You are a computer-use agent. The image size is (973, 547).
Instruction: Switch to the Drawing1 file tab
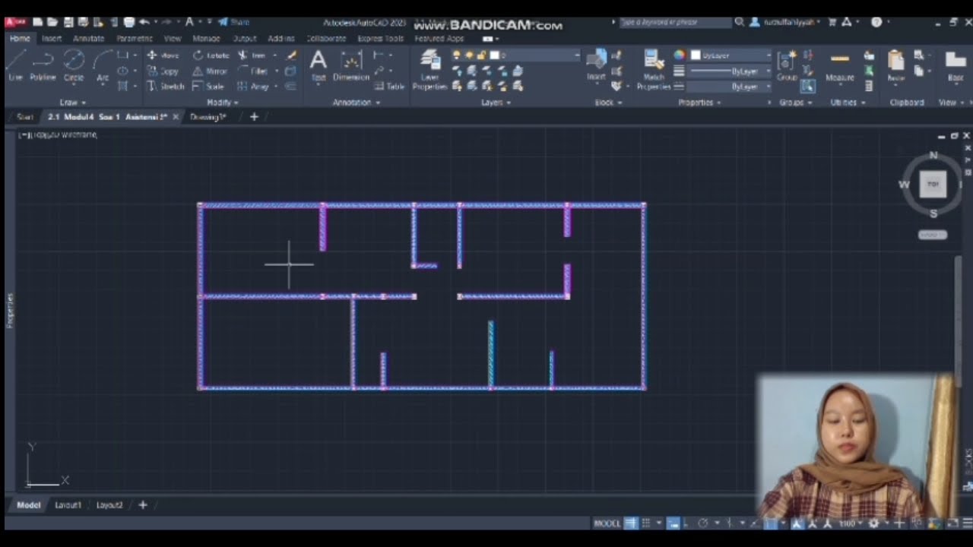[208, 117]
